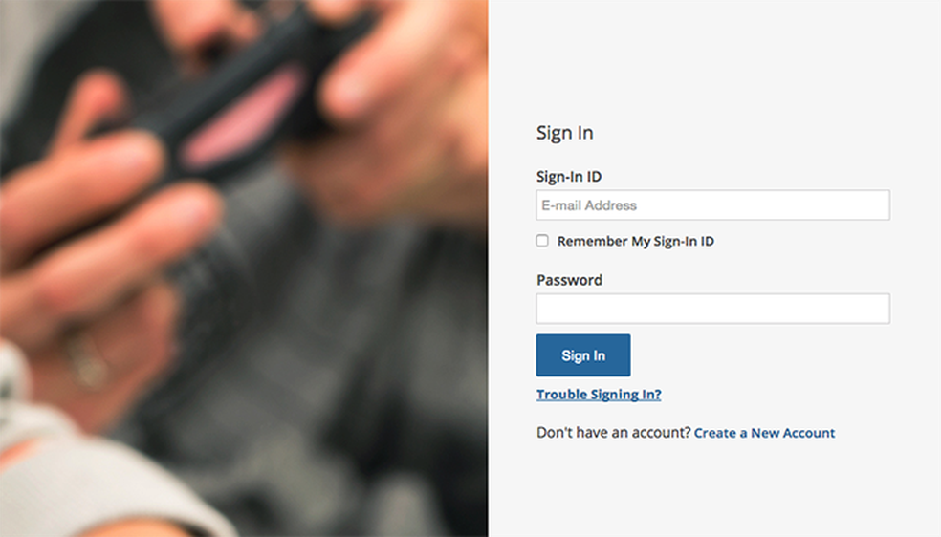Viewport: 941px width, 537px height.
Task: Click the empty gray area above Sign In heading
Action: (714, 60)
